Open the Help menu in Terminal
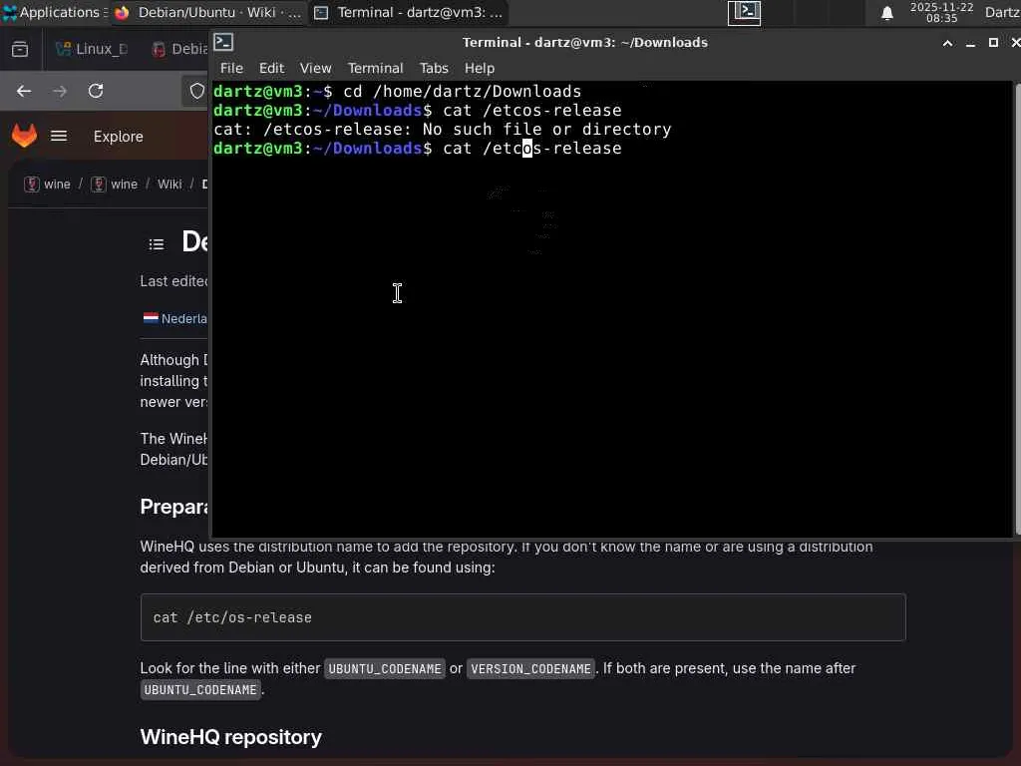 click(x=480, y=68)
